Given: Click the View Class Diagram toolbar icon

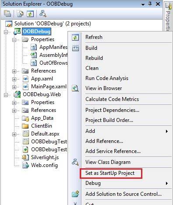Looking at the screenshot, I should pyautogui.click(x=43, y=14).
